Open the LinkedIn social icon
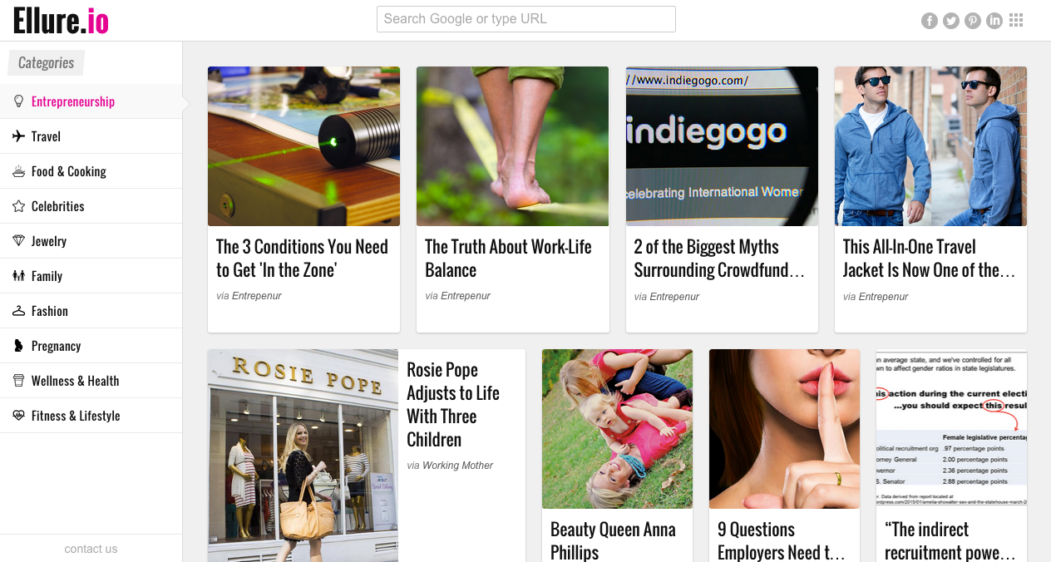Screen dimensions: 1051x562 [994, 21]
